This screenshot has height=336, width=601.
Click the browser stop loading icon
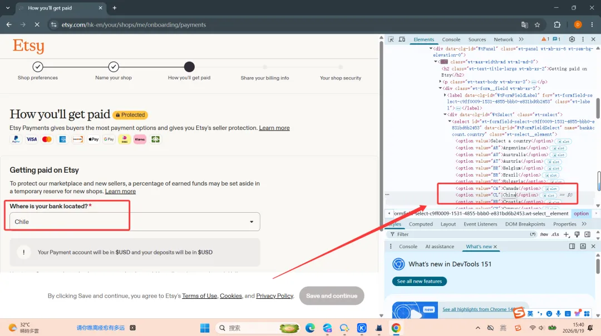pyautogui.click(x=37, y=24)
